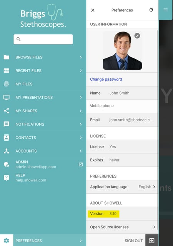Viewport: 173px width, 246px height.
Task: Click the magnifier search icon
Action: [18, 39]
